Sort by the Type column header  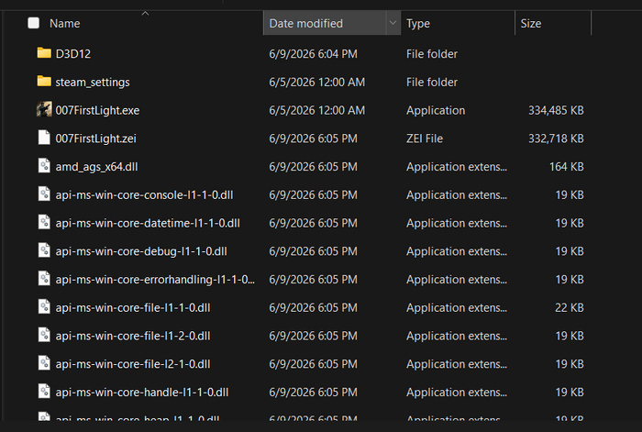click(418, 23)
